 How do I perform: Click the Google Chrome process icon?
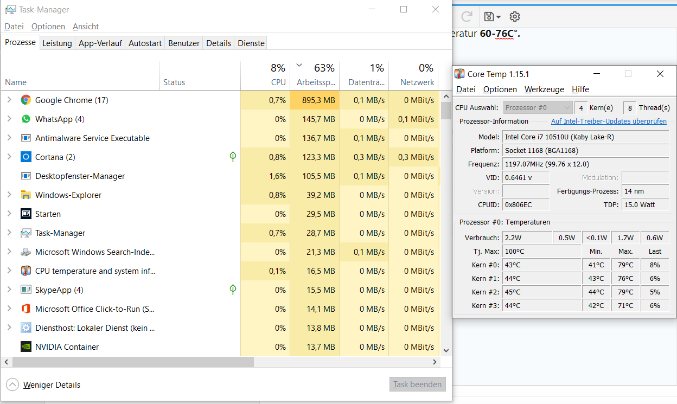point(25,100)
